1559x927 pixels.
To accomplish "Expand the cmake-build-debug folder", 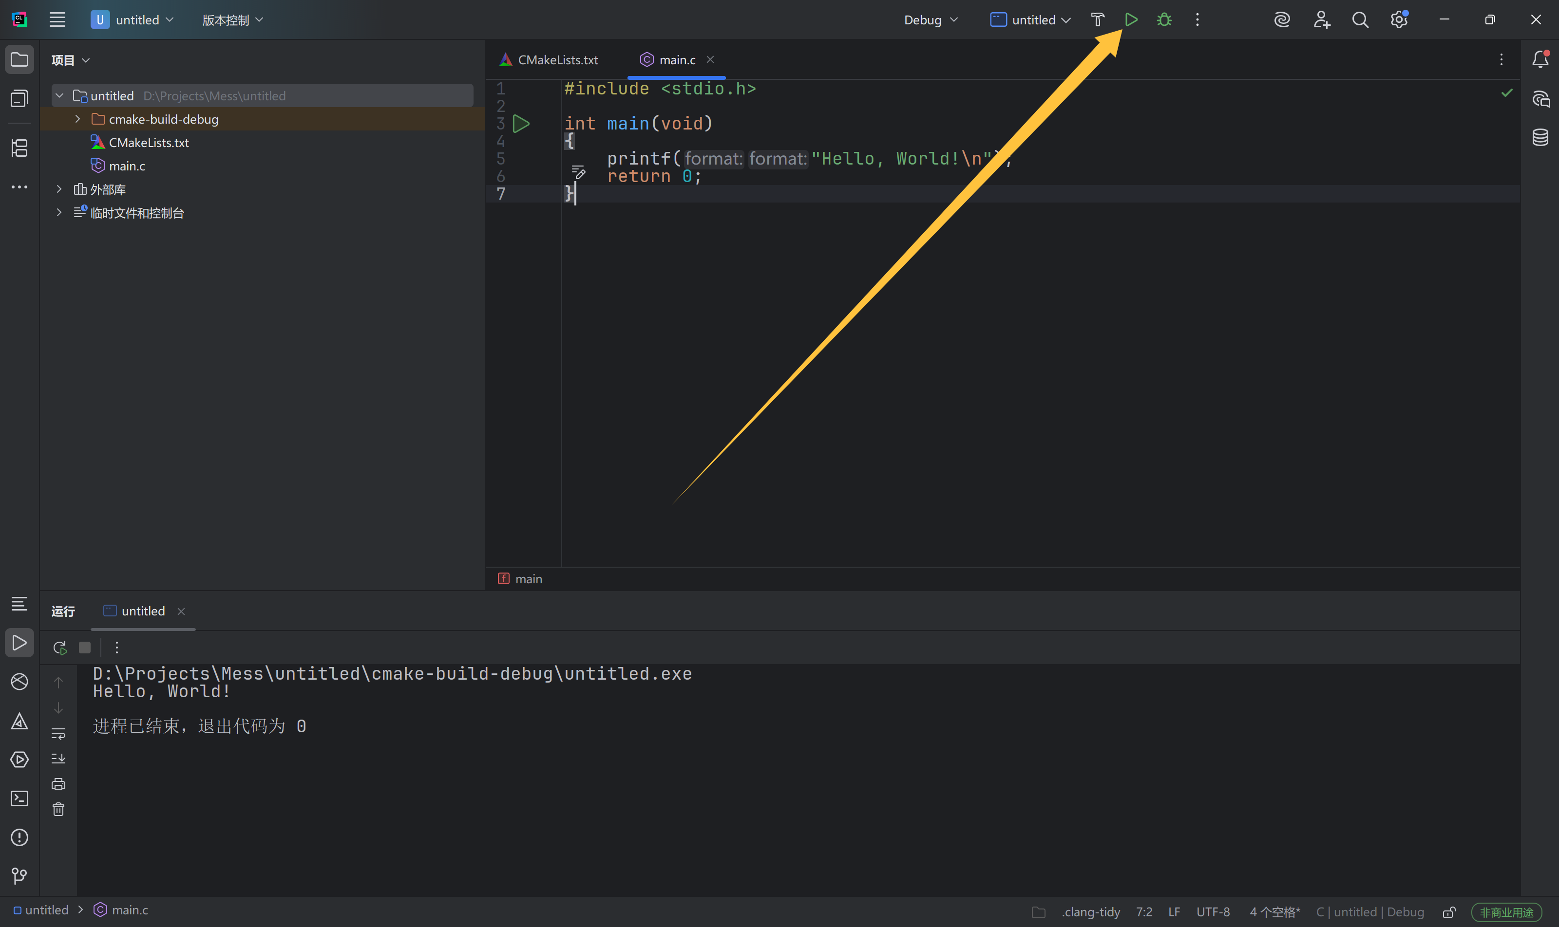I will point(77,119).
